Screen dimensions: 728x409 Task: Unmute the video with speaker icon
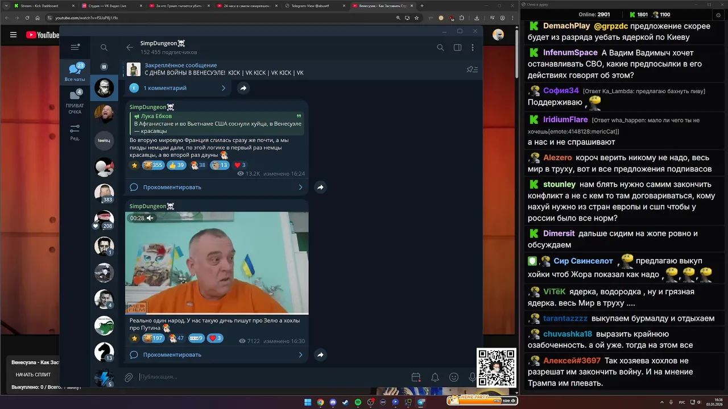click(150, 218)
